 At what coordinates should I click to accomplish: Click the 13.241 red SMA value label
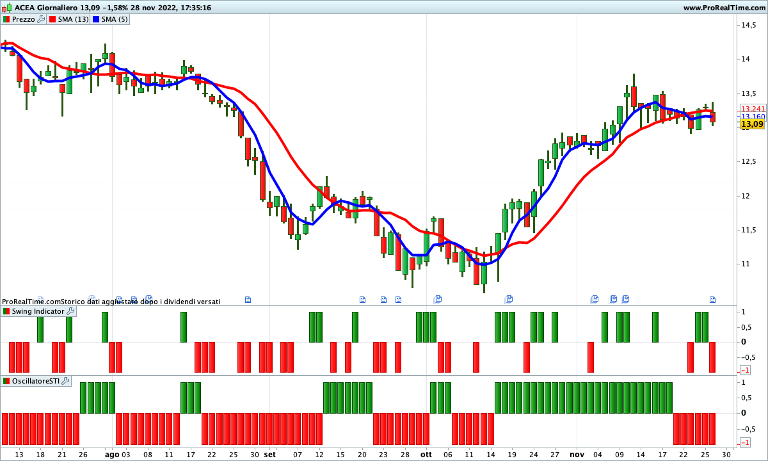tap(753, 109)
